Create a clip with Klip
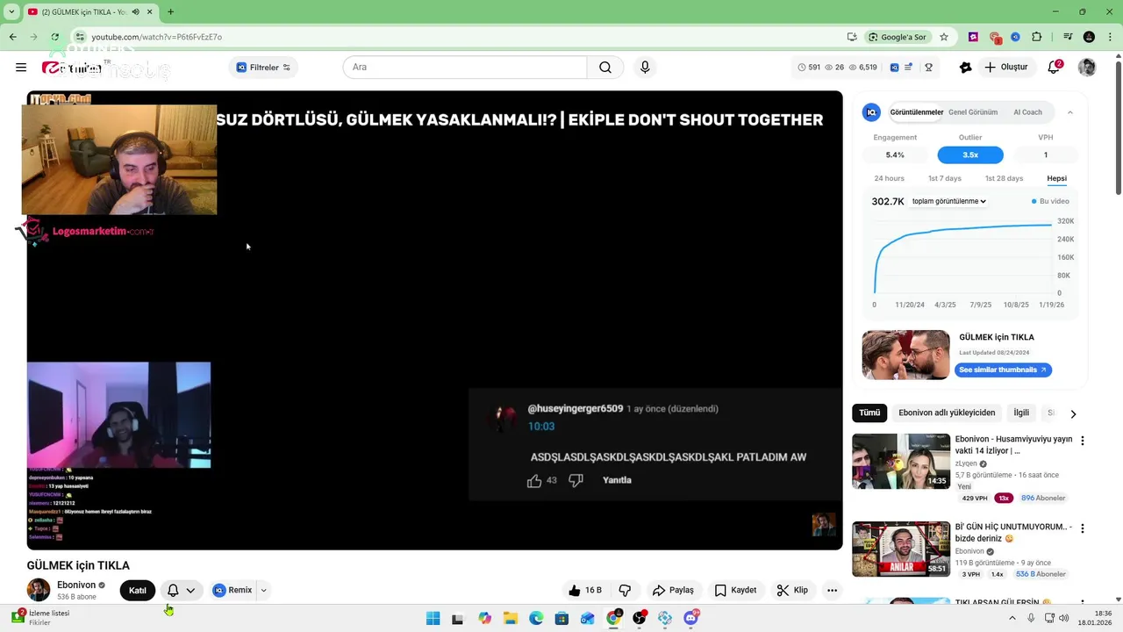Viewport: 1123px width, 632px height. pos(792,591)
